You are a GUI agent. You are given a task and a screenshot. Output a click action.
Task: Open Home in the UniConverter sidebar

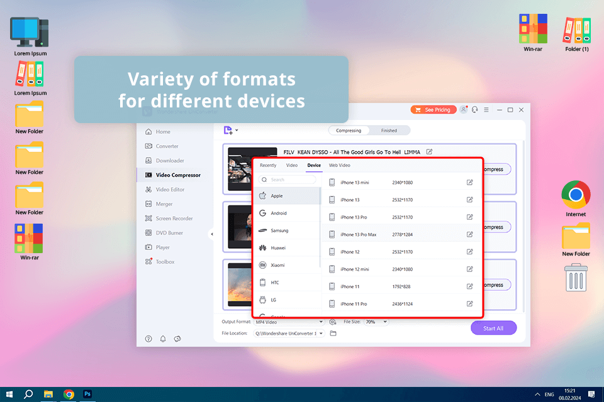click(x=157, y=131)
